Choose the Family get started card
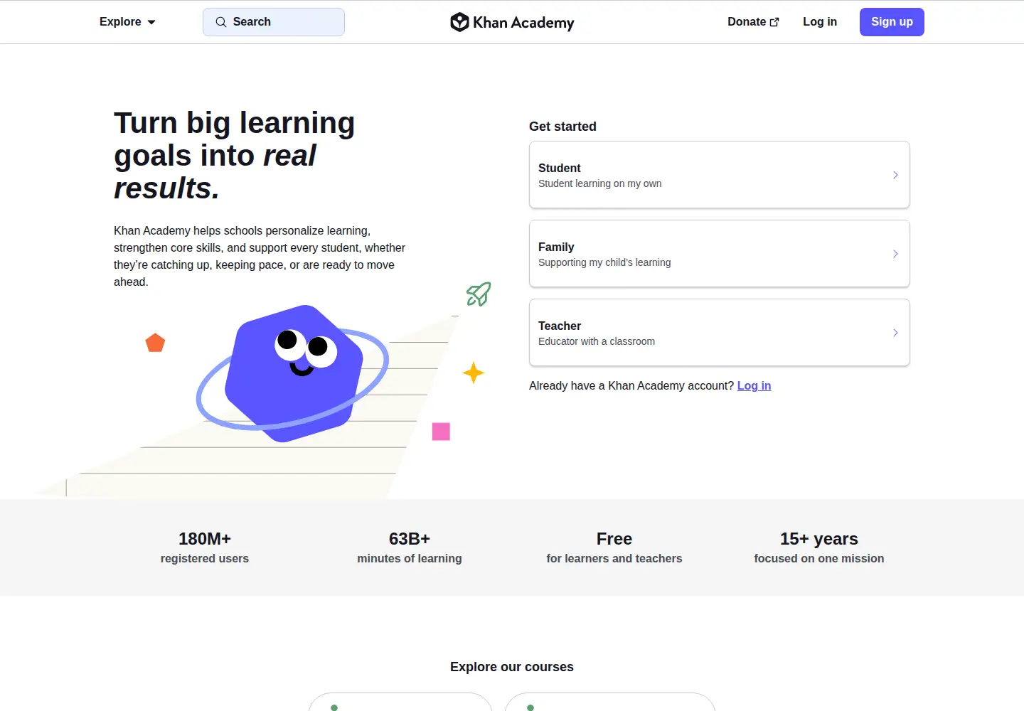Viewport: 1024px width, 711px height. [720, 254]
